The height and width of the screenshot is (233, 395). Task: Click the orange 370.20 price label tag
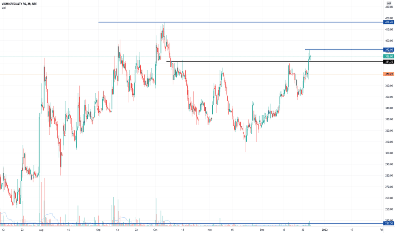(389, 74)
